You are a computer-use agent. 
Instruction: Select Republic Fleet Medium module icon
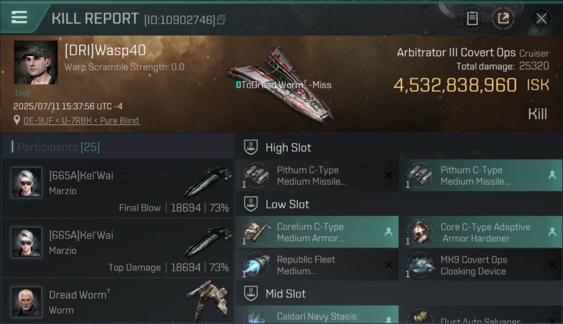click(256, 265)
